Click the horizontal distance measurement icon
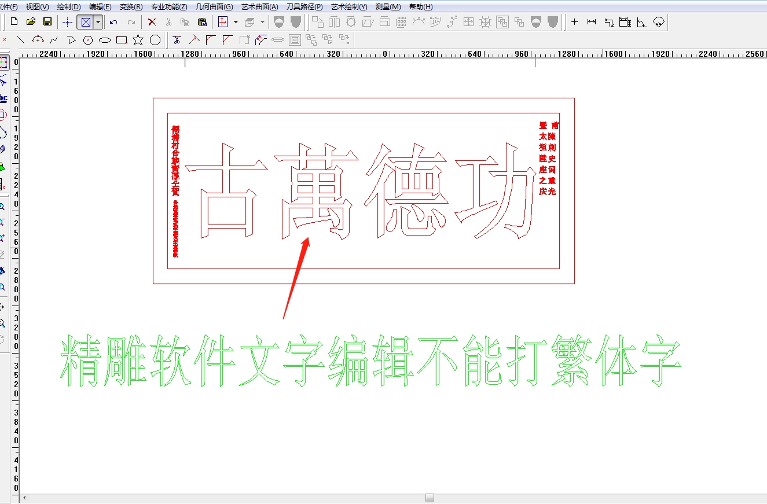Viewport: 767px width, 504px height. pyautogui.click(x=592, y=22)
